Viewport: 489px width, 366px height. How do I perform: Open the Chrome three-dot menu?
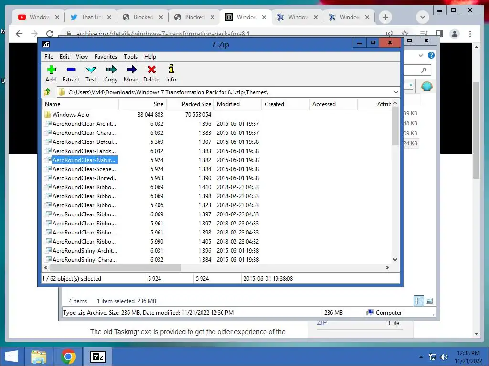click(470, 34)
